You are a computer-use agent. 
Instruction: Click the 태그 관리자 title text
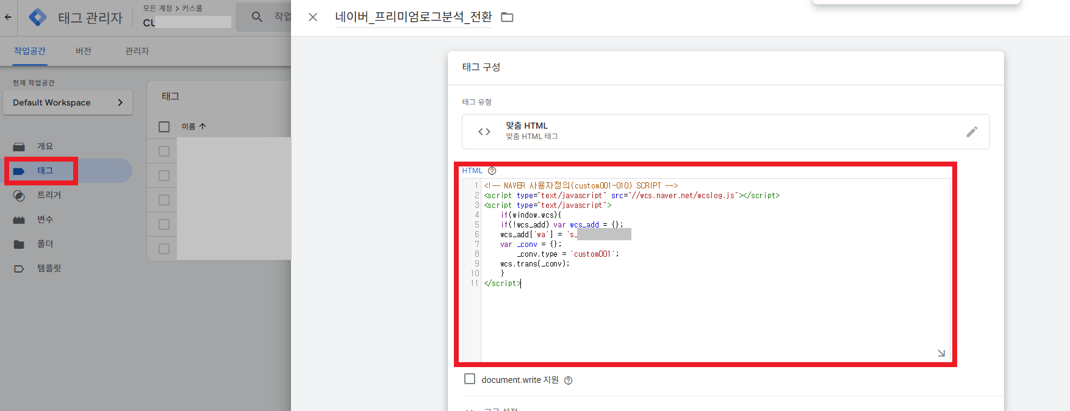tap(90, 18)
